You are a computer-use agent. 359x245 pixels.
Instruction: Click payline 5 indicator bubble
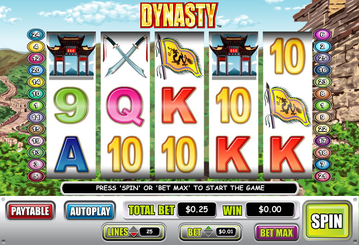pyautogui.click(x=36, y=176)
